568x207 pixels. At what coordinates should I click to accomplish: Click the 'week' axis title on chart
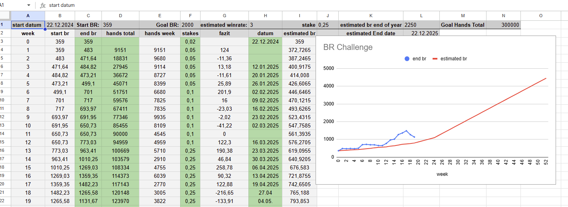pos(442,174)
